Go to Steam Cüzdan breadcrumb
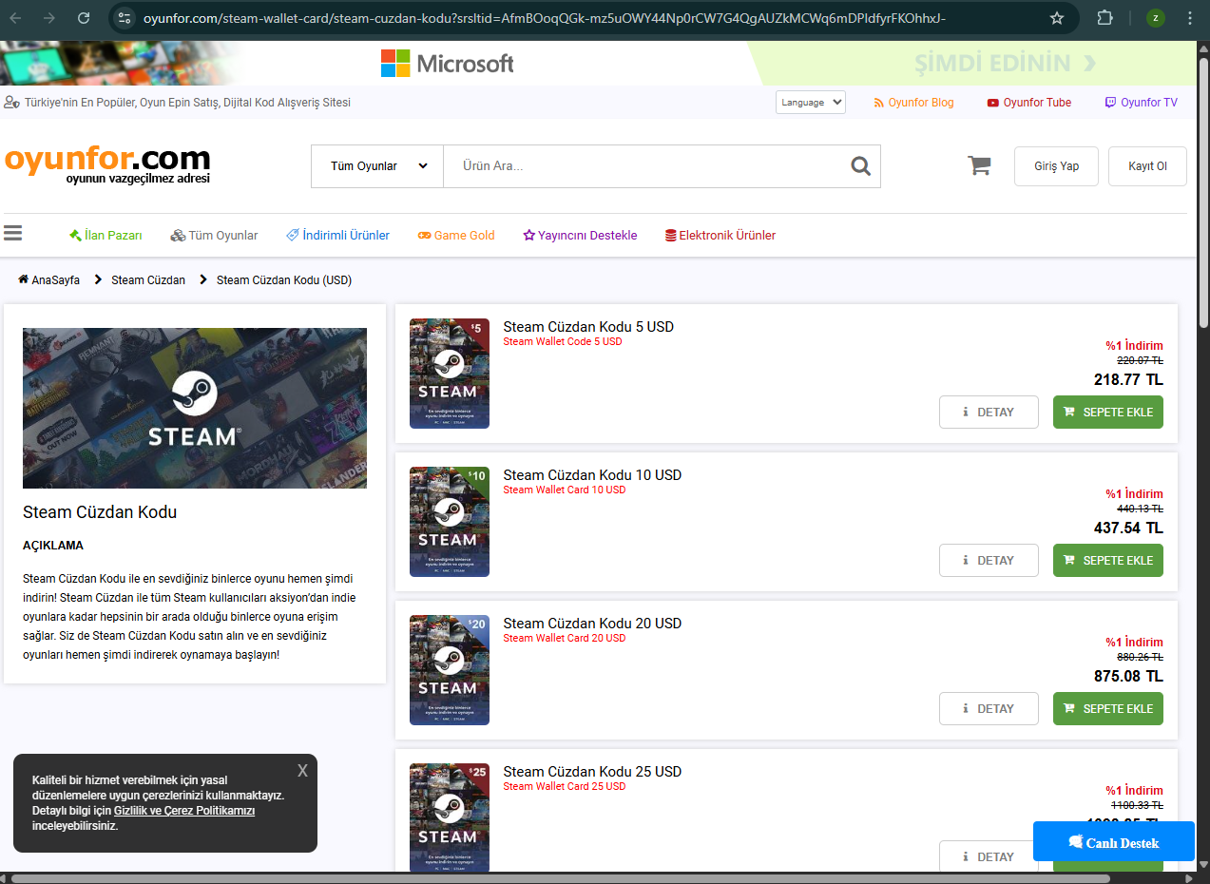The image size is (1210, 884). [148, 279]
